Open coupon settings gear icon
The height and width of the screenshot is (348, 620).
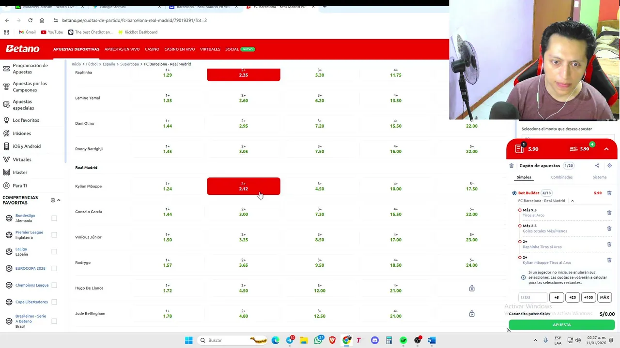[x=609, y=166]
